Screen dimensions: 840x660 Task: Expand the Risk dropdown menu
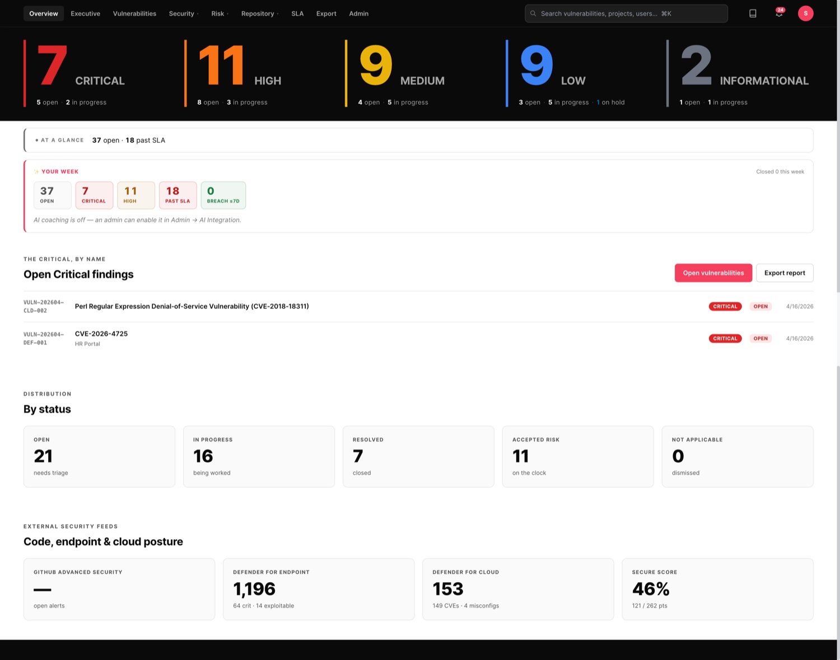click(220, 13)
